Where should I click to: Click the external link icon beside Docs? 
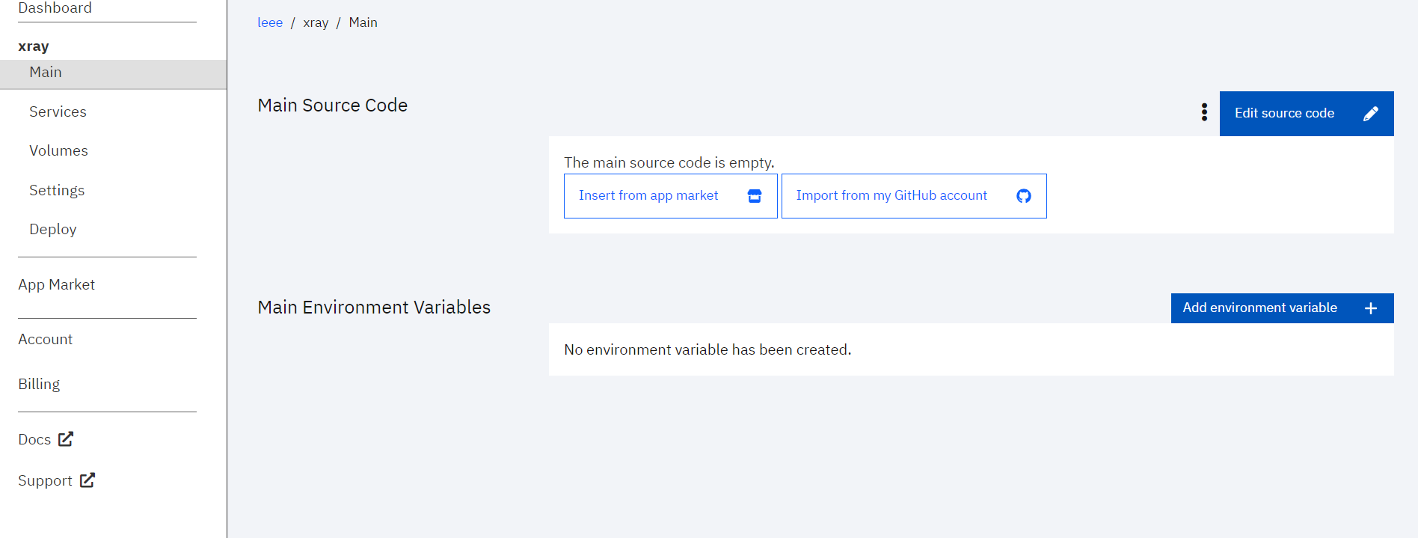(66, 439)
